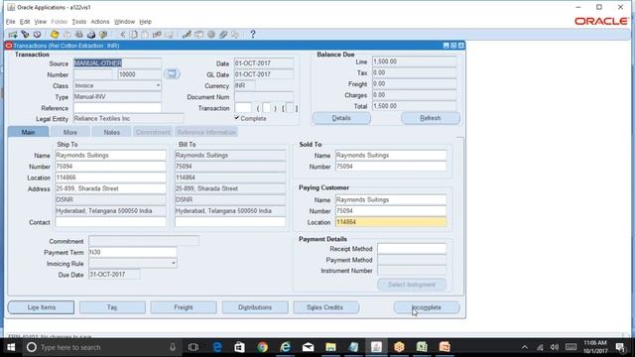Click the Folder Tools toolbar icon
Image resolution: width=635 pixels, height=357 pixels.
[x=235, y=35]
